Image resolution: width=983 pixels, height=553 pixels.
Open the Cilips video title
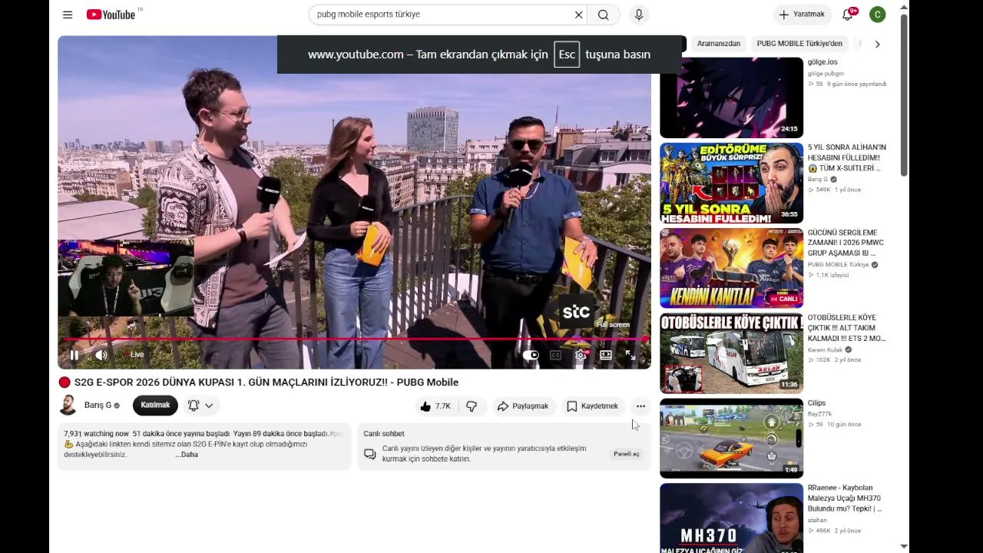click(816, 403)
